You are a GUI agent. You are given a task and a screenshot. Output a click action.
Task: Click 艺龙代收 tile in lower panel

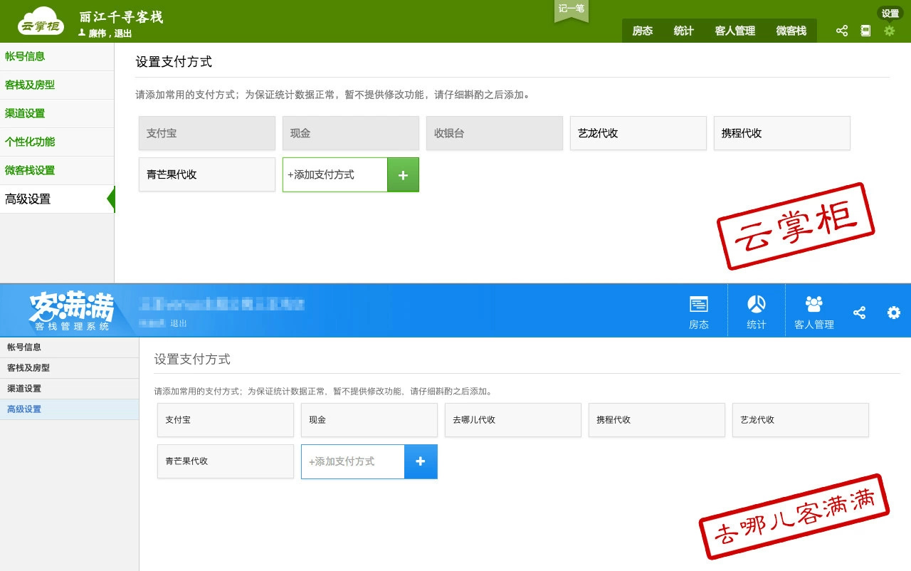[801, 420]
